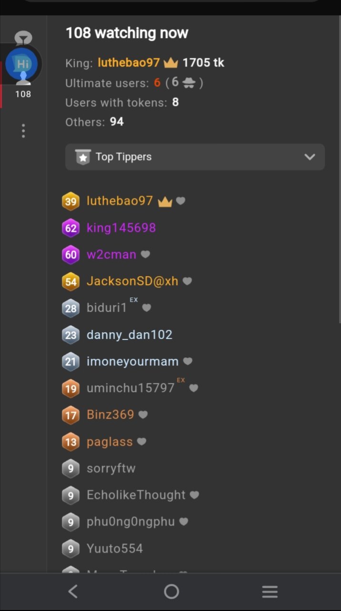The height and width of the screenshot is (611, 341).
Task: Select user imoneyourmam in the list
Action: 132,362
